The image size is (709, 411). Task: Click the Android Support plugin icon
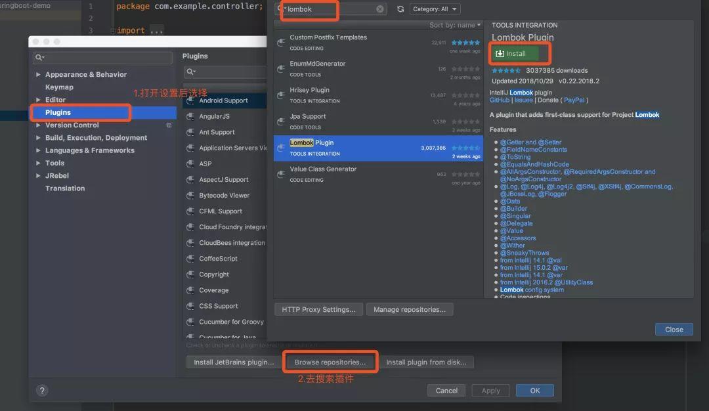190,100
